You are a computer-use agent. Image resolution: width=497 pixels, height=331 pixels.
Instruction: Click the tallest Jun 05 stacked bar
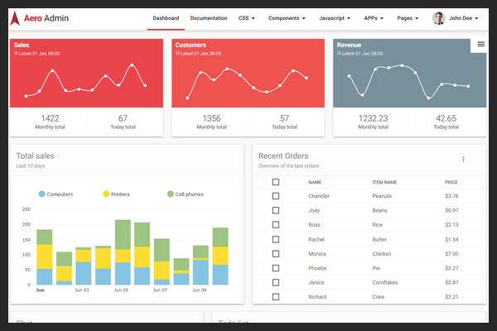click(x=123, y=252)
